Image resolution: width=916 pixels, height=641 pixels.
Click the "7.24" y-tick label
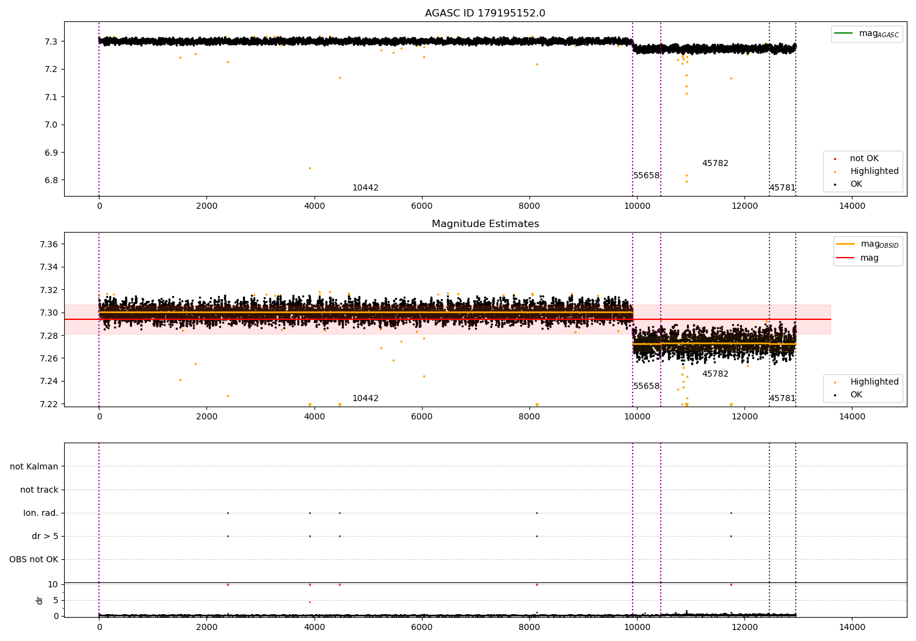click(49, 382)
